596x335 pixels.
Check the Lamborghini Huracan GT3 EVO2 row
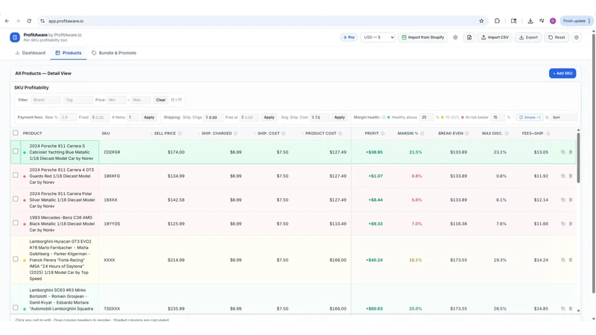point(16,259)
